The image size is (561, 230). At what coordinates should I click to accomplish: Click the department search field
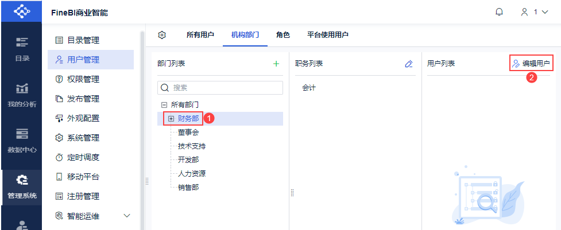[220, 88]
